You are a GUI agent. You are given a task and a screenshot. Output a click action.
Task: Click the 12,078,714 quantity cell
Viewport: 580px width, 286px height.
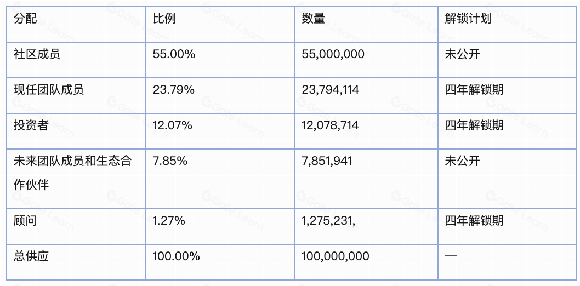366,131
